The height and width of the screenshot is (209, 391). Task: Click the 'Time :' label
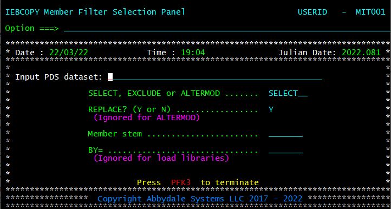pyautogui.click(x=161, y=53)
